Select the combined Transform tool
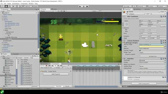Screen dimensions: 168x94 click(x=20, y=6)
